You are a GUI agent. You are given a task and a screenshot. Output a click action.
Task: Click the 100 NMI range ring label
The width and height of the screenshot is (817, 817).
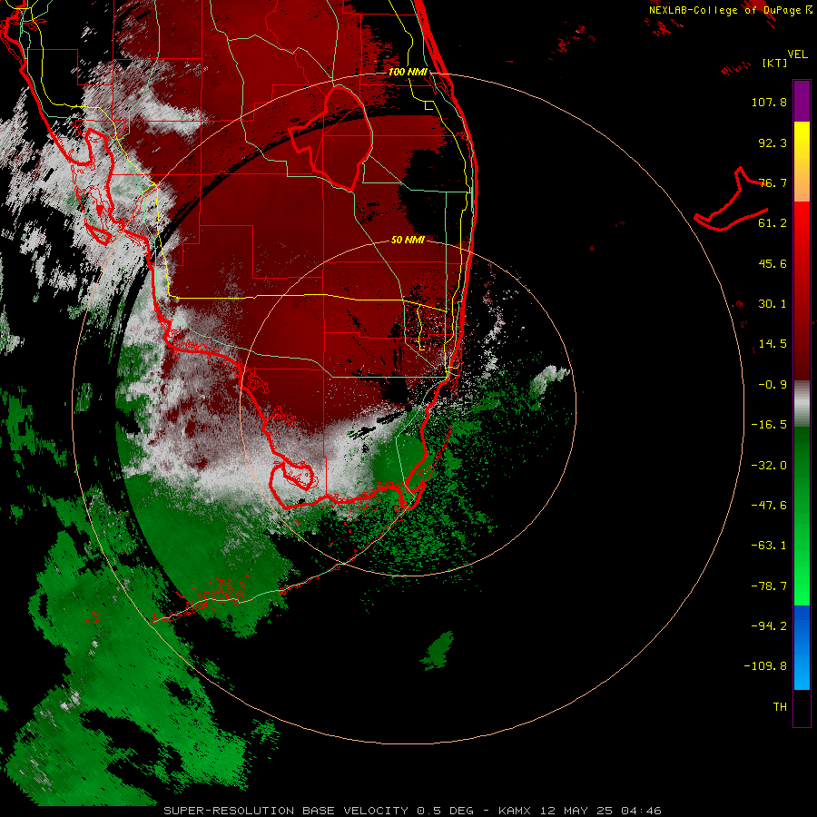408,72
